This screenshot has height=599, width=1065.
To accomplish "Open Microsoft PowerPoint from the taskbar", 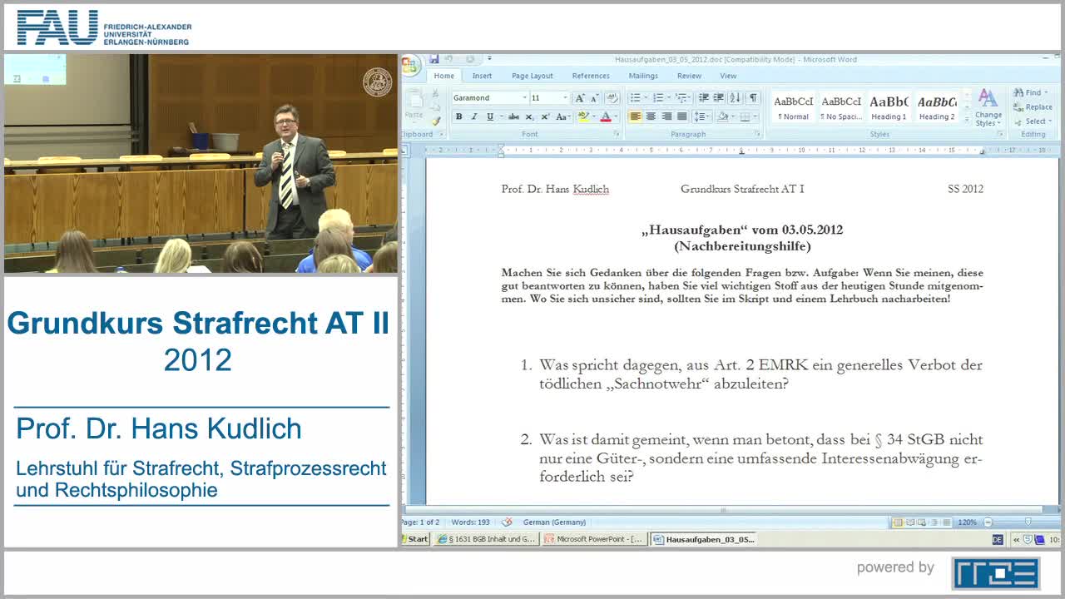I will [x=594, y=539].
